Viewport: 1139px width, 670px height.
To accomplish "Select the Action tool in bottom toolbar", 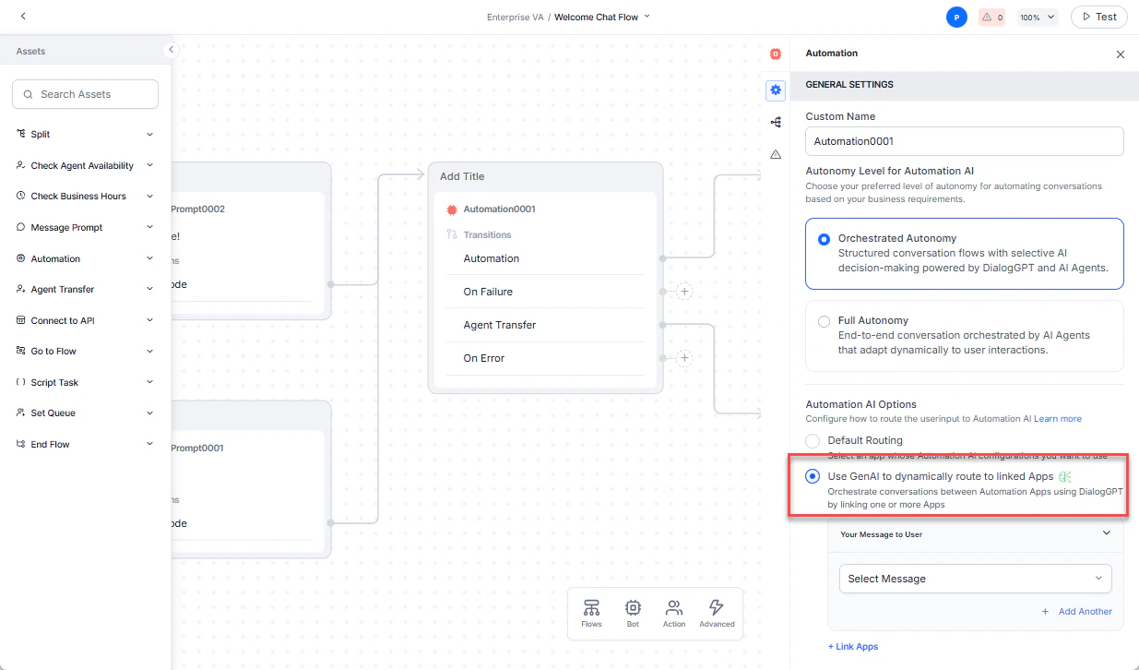I will [674, 612].
